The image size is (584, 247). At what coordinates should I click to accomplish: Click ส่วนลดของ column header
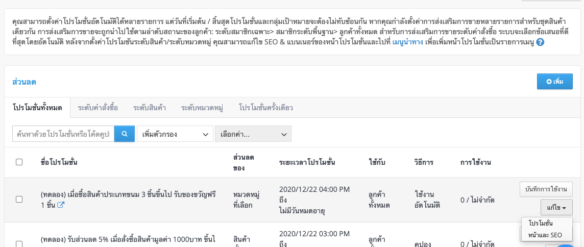(244, 162)
